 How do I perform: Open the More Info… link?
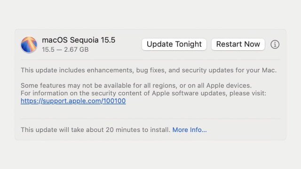[x=190, y=130]
